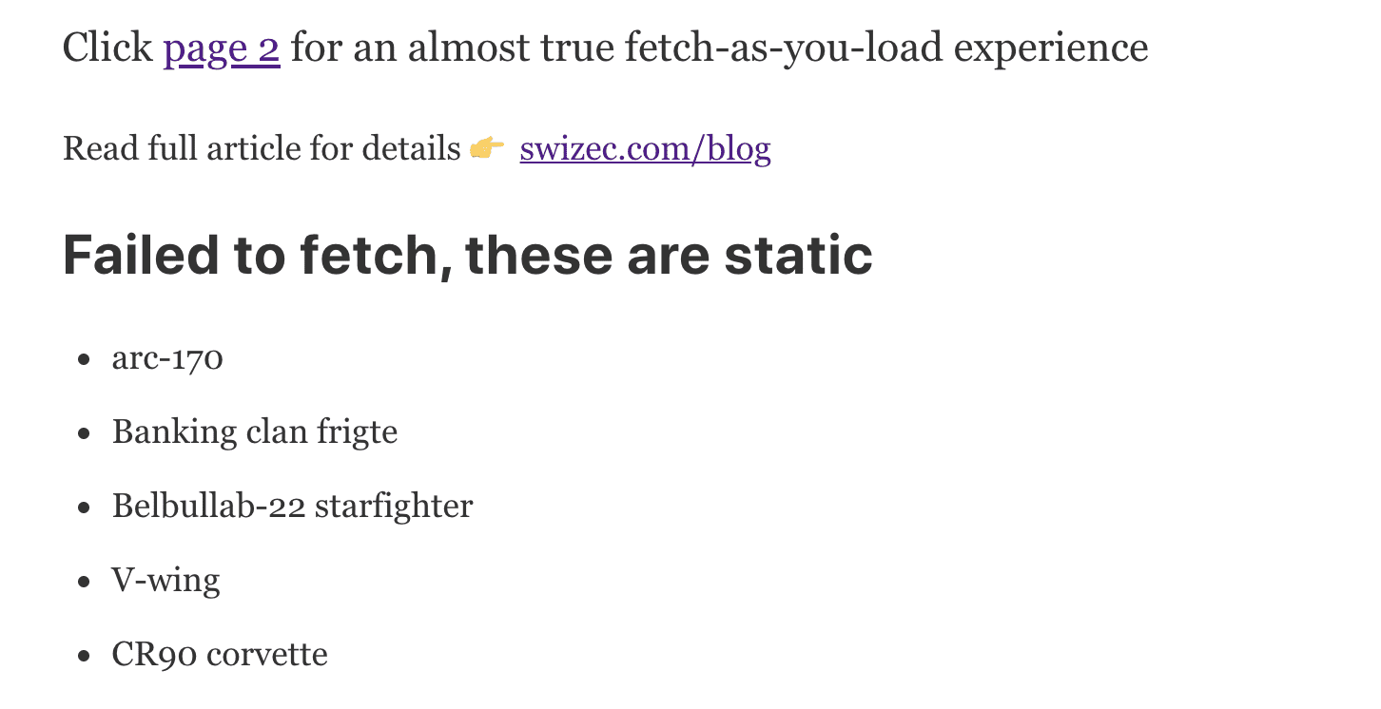Open the "page 2" link
Screen dimensions: 1381x709
click(x=222, y=48)
